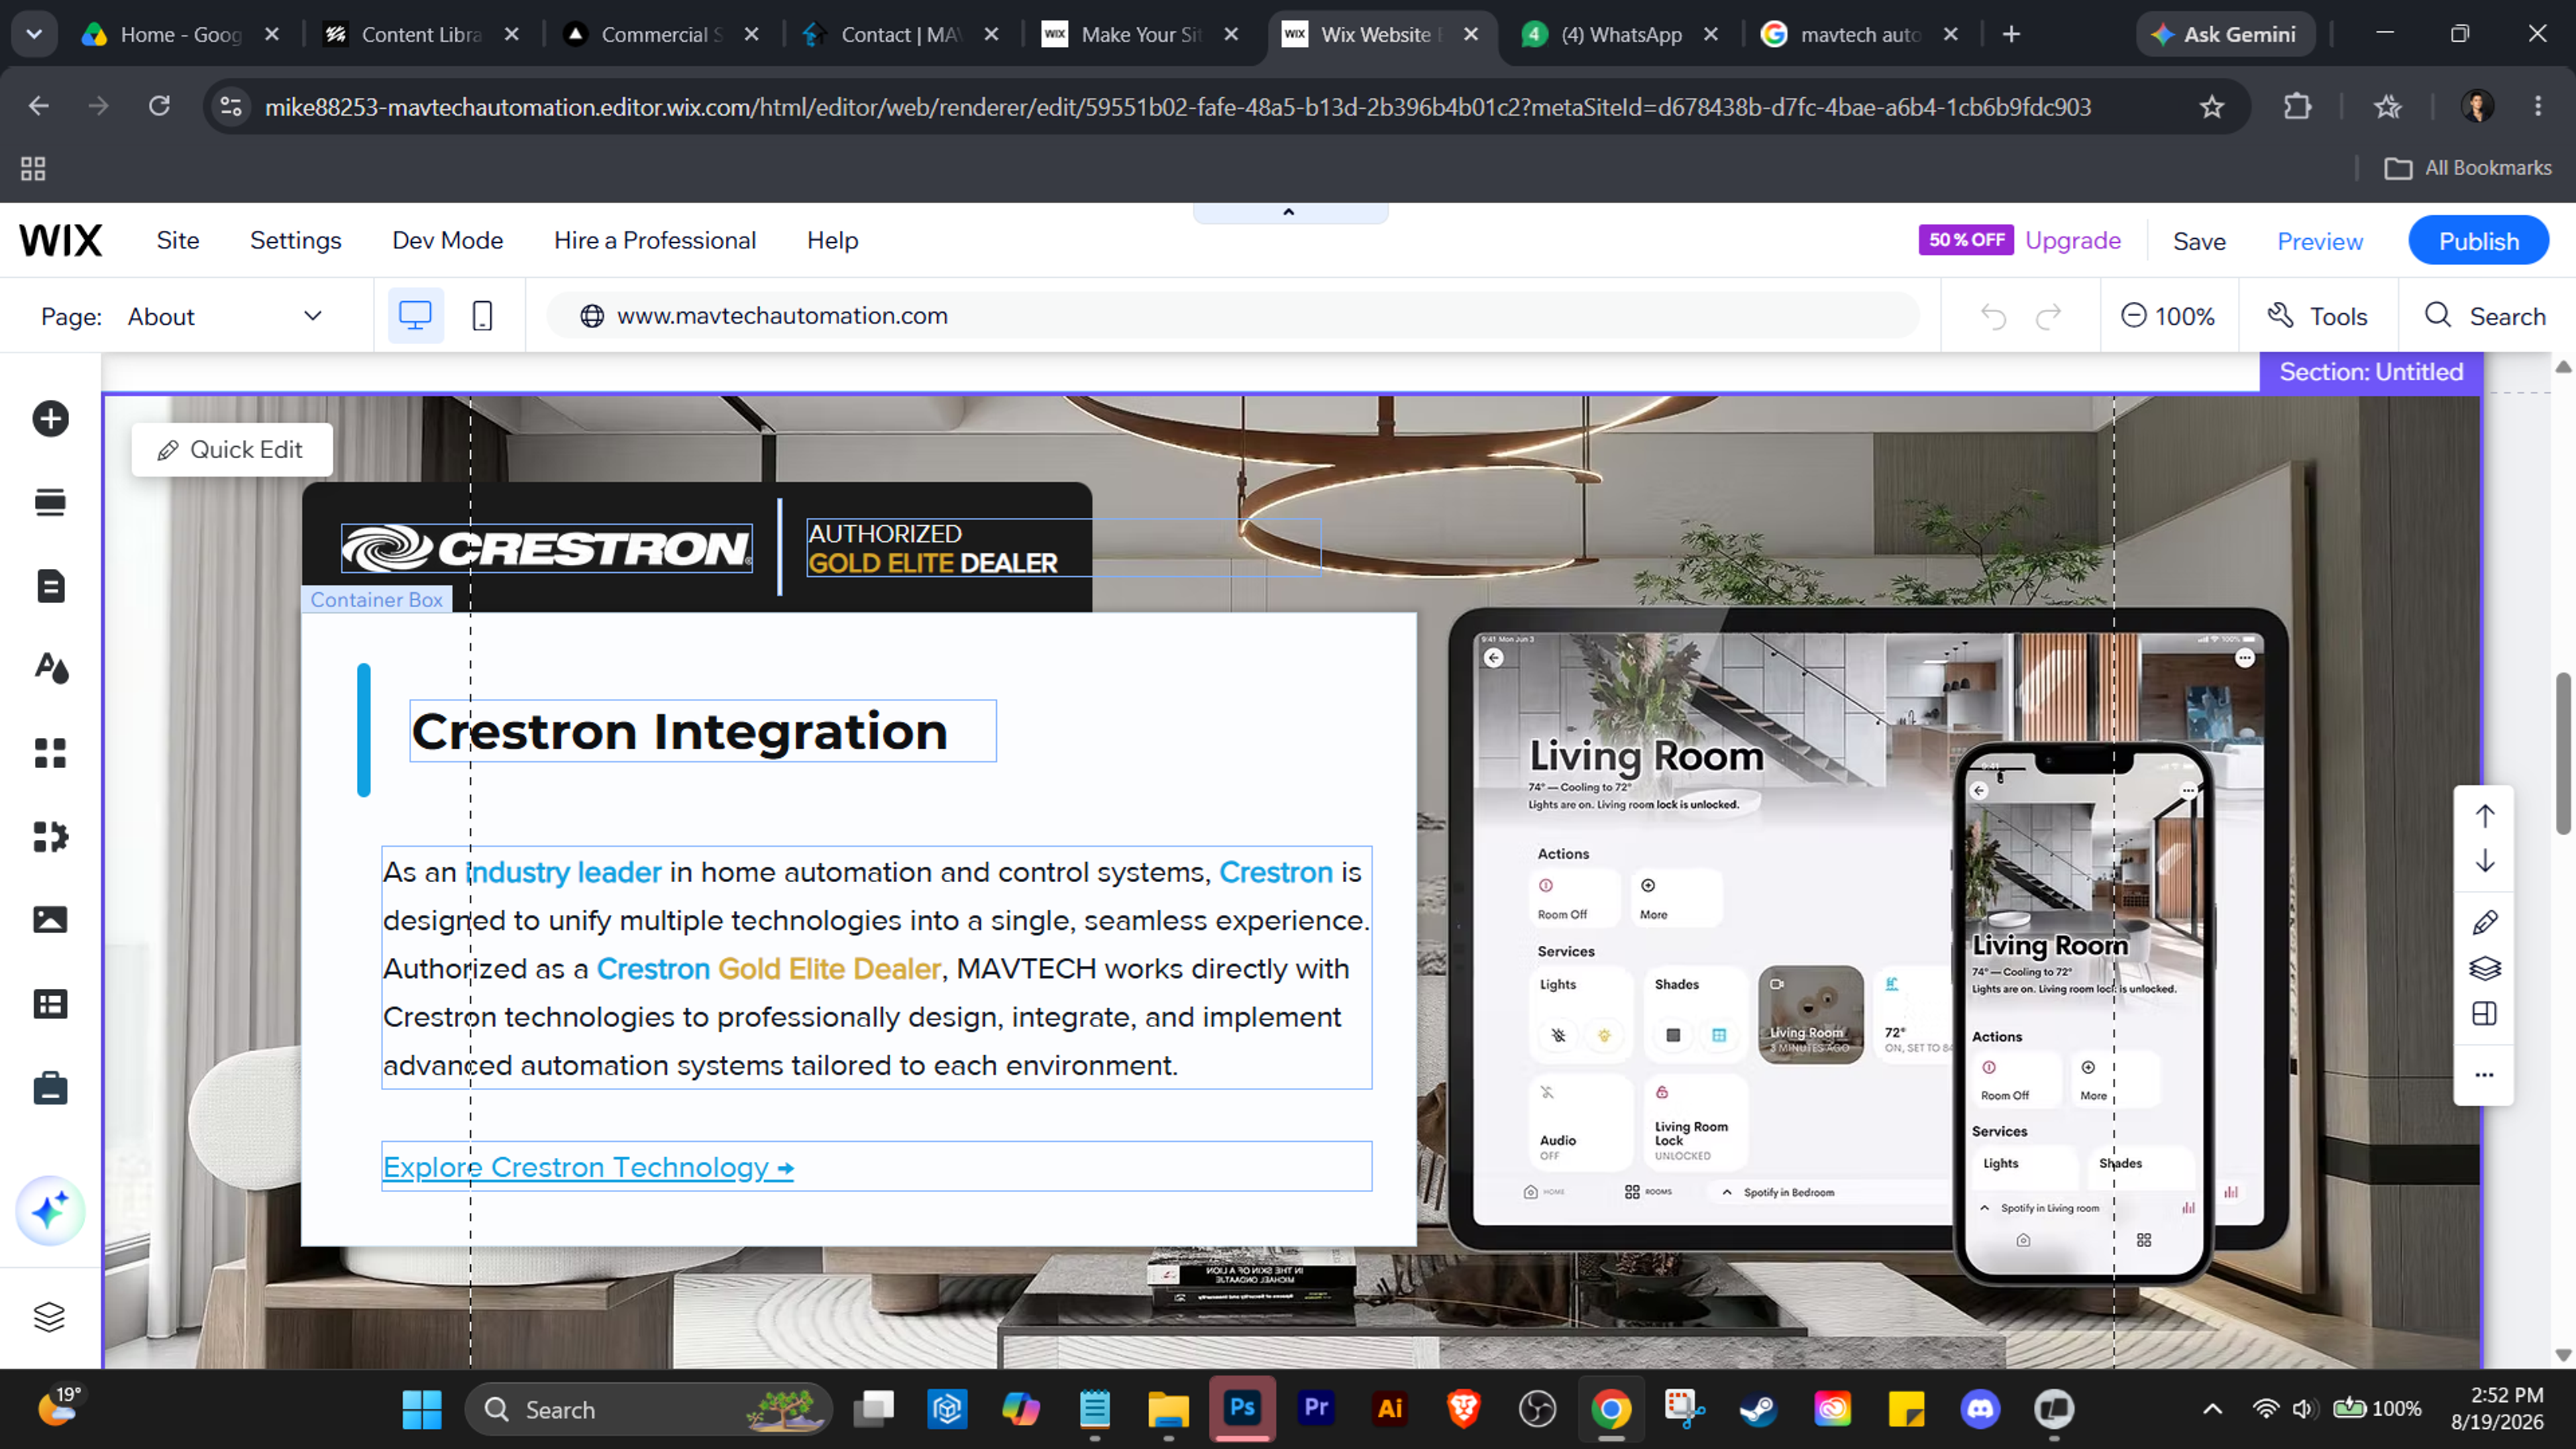Open the Site menu
Screen dimensions: 2576x1449
(x=178, y=240)
